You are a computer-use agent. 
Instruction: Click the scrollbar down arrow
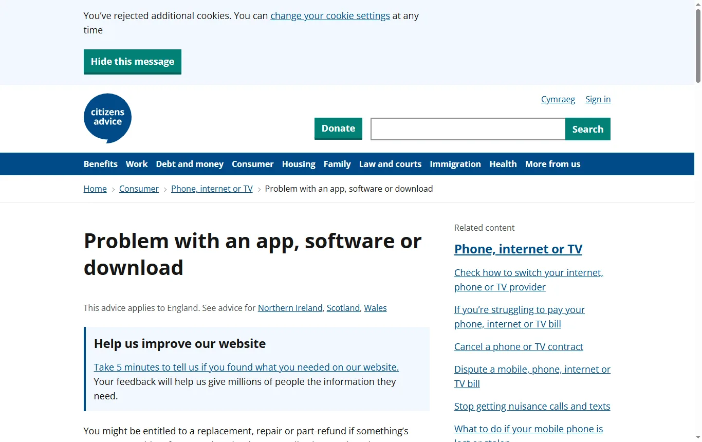pyautogui.click(x=698, y=438)
